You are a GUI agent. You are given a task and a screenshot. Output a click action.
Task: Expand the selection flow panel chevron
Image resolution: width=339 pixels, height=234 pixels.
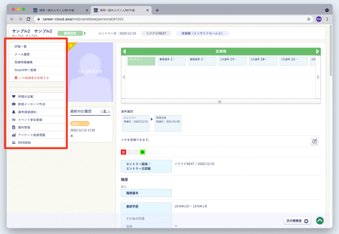[x=219, y=102]
